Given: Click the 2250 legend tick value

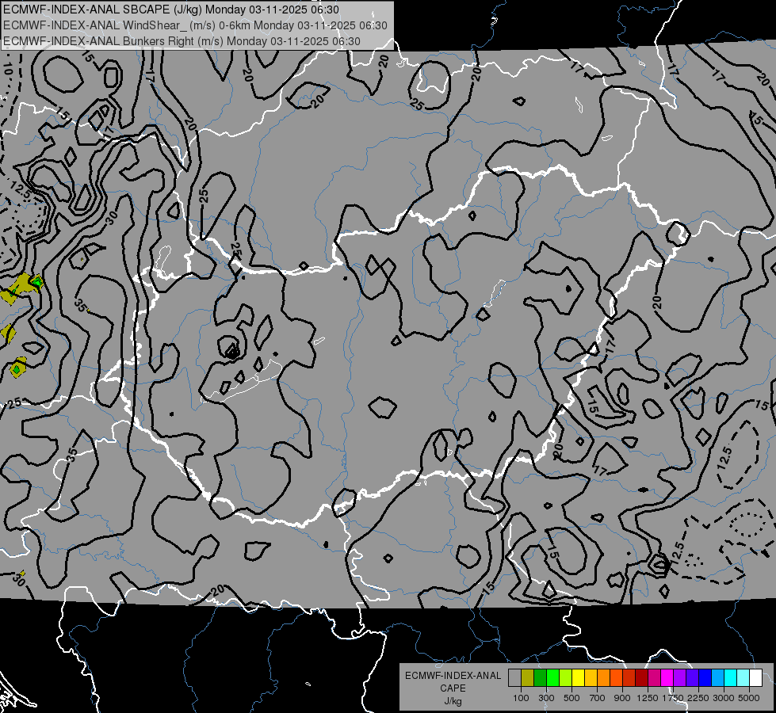Looking at the screenshot, I should (698, 698).
